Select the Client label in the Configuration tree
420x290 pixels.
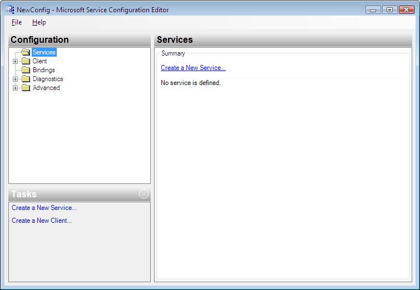pos(39,61)
